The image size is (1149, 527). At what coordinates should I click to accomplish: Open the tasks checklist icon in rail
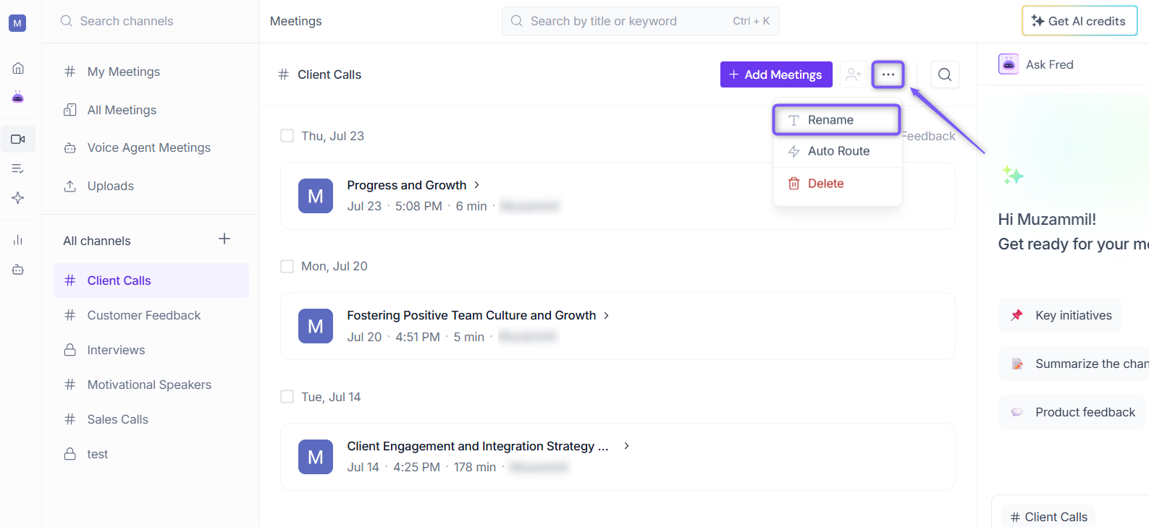18,168
